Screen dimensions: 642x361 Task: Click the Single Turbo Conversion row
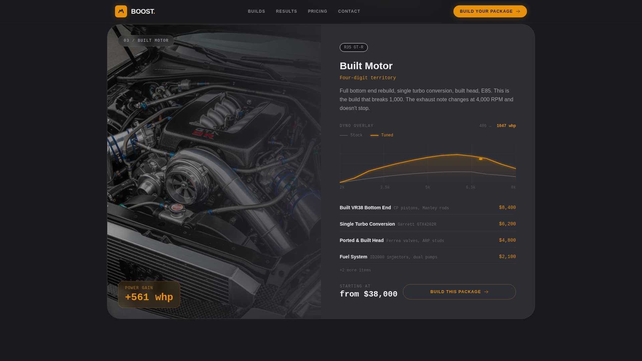(428, 224)
